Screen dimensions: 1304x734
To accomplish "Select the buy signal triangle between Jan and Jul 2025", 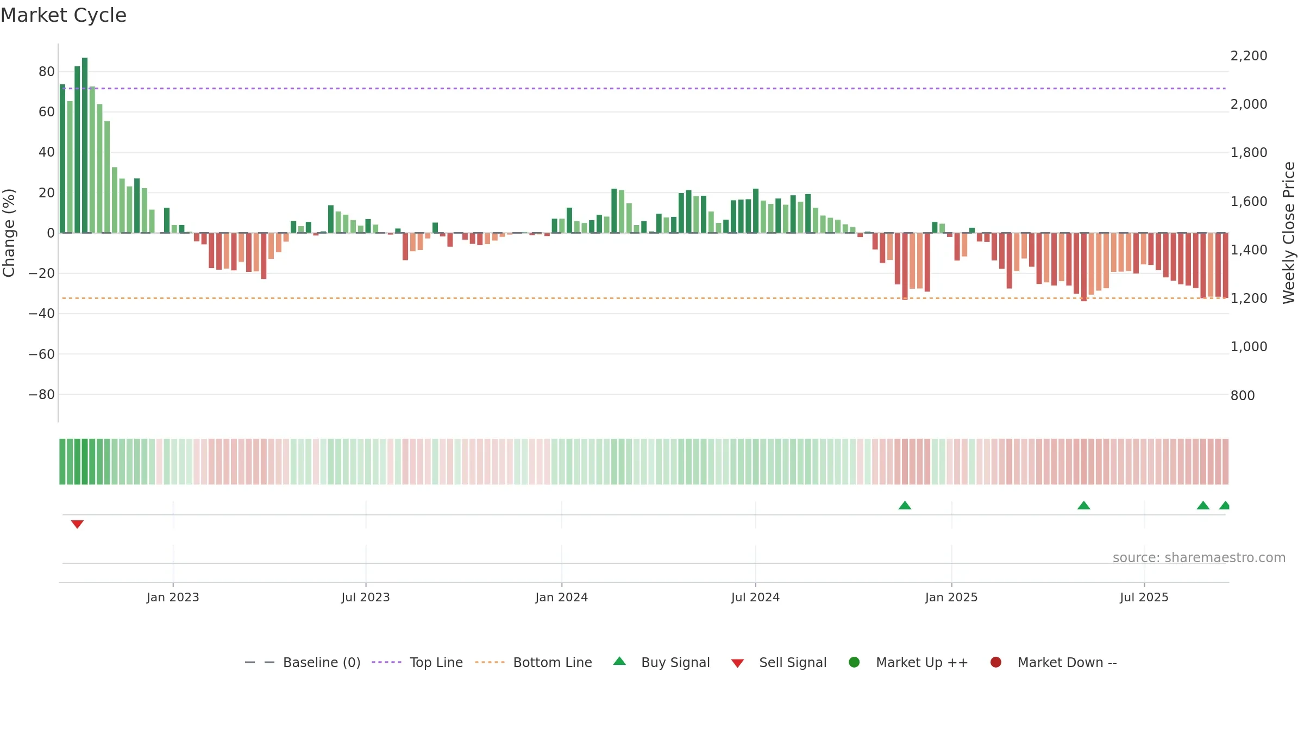I will tap(1084, 505).
